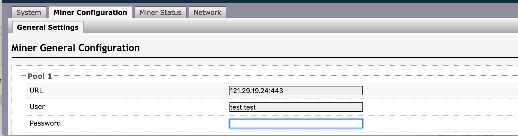
Task: Click the Miner General Configuration heading
Action: (76, 48)
